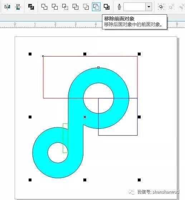Click the Mirror Horizontally icon
The width and height of the screenshot is (185, 200).
pos(7,7)
